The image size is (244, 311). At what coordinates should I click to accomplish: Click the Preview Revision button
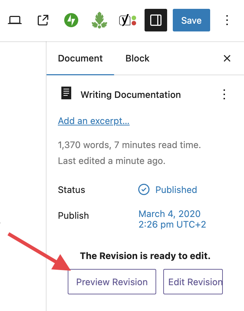[112, 282]
